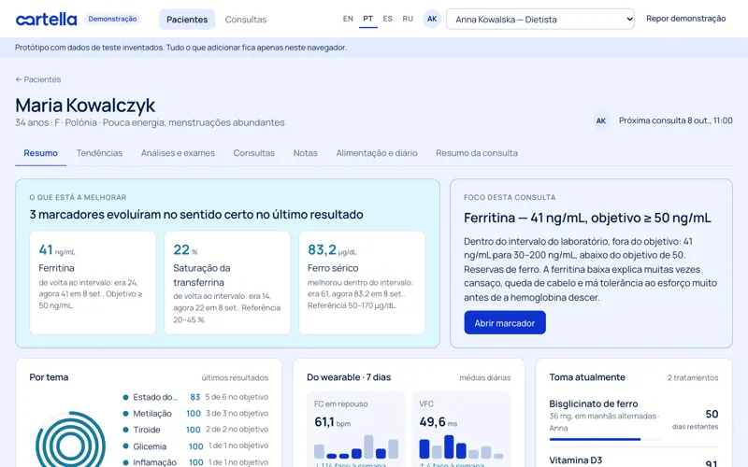Switch language to PT
The image size is (748, 467).
pyautogui.click(x=367, y=19)
